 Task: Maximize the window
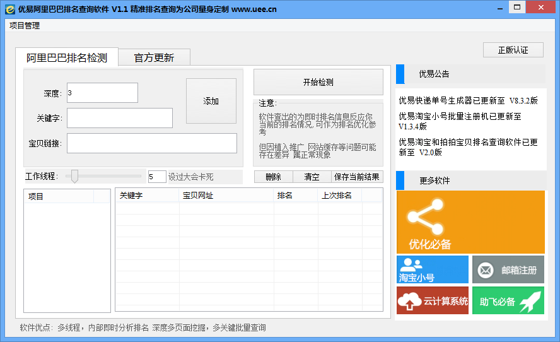(516, 8)
